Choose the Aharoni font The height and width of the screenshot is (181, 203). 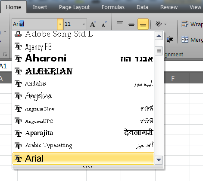tap(83, 58)
